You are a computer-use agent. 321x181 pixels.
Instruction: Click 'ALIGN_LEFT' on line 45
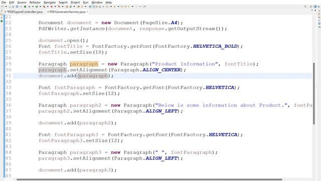coord(162,158)
